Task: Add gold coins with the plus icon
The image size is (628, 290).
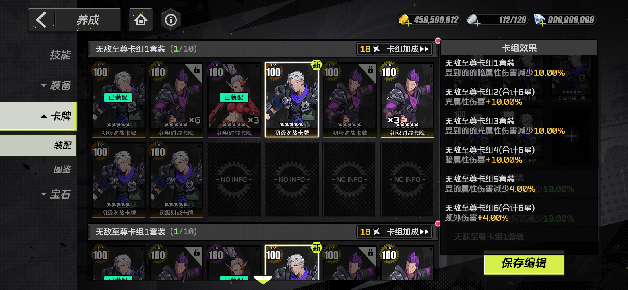Action: coord(409,24)
